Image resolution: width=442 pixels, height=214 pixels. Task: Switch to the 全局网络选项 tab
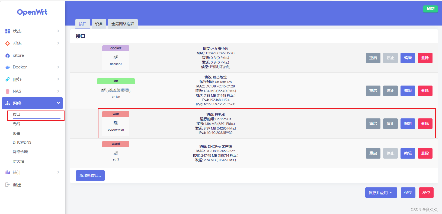(x=123, y=24)
